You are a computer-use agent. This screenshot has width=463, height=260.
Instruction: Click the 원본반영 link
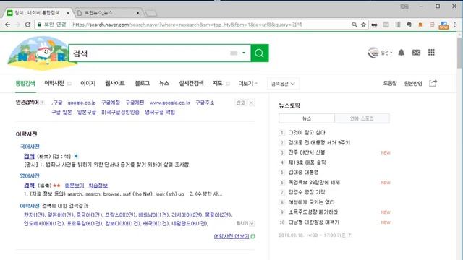[413, 84]
